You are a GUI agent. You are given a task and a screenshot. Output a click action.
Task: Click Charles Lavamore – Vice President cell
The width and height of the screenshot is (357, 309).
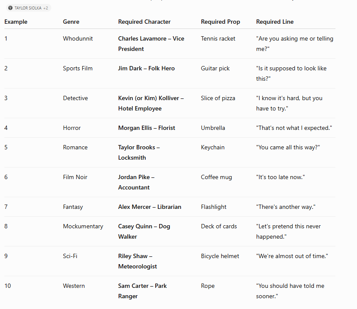(x=151, y=44)
